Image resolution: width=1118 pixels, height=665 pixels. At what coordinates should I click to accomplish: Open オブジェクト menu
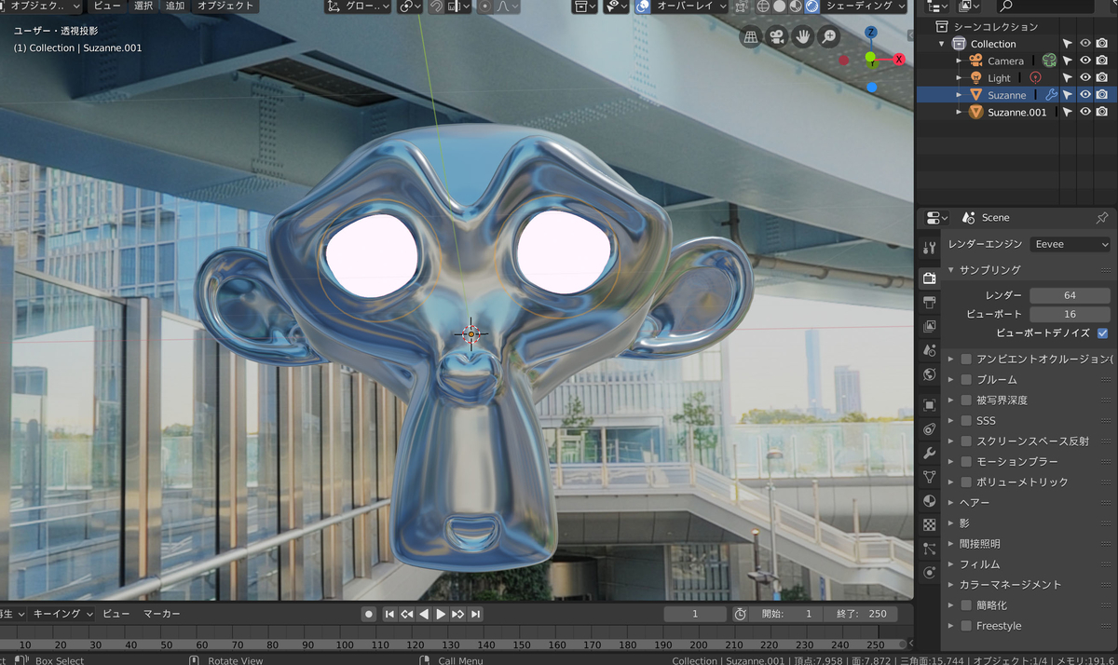[225, 7]
